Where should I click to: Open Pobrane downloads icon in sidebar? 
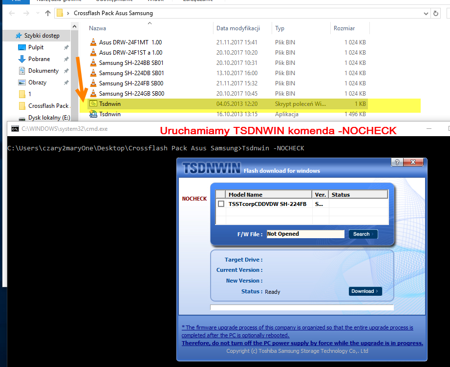pos(22,59)
